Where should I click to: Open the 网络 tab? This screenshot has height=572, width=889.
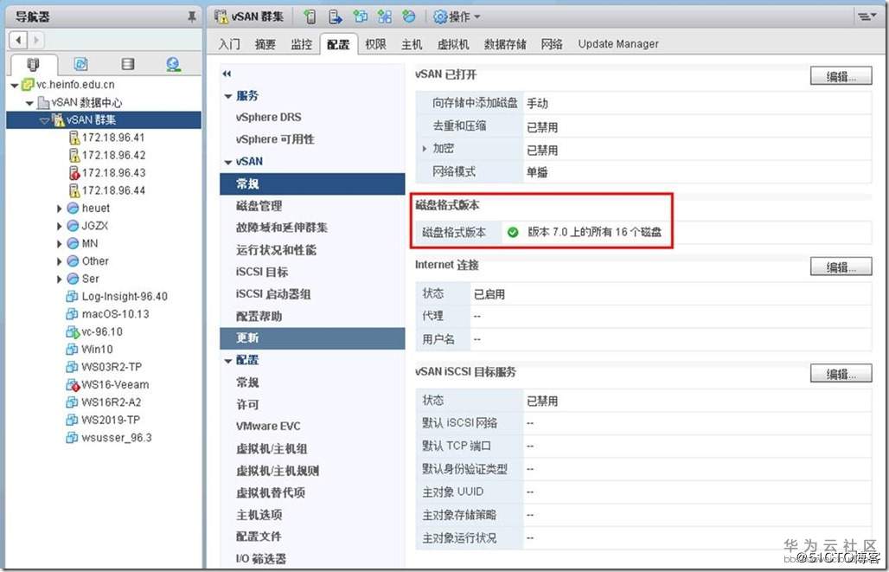[x=552, y=44]
